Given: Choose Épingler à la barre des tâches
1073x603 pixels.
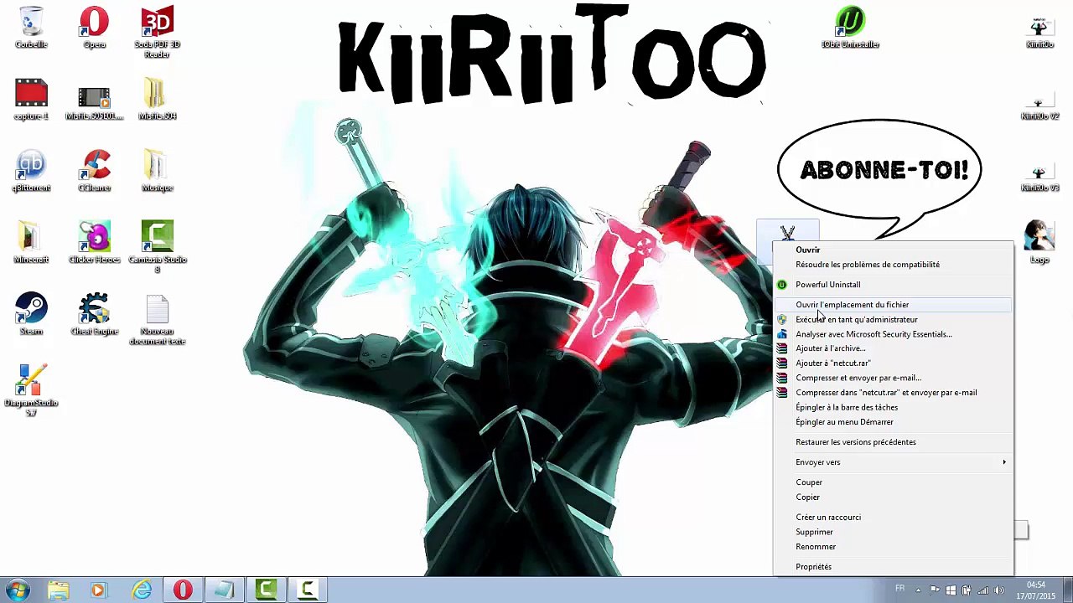Looking at the screenshot, I should point(893,408).
